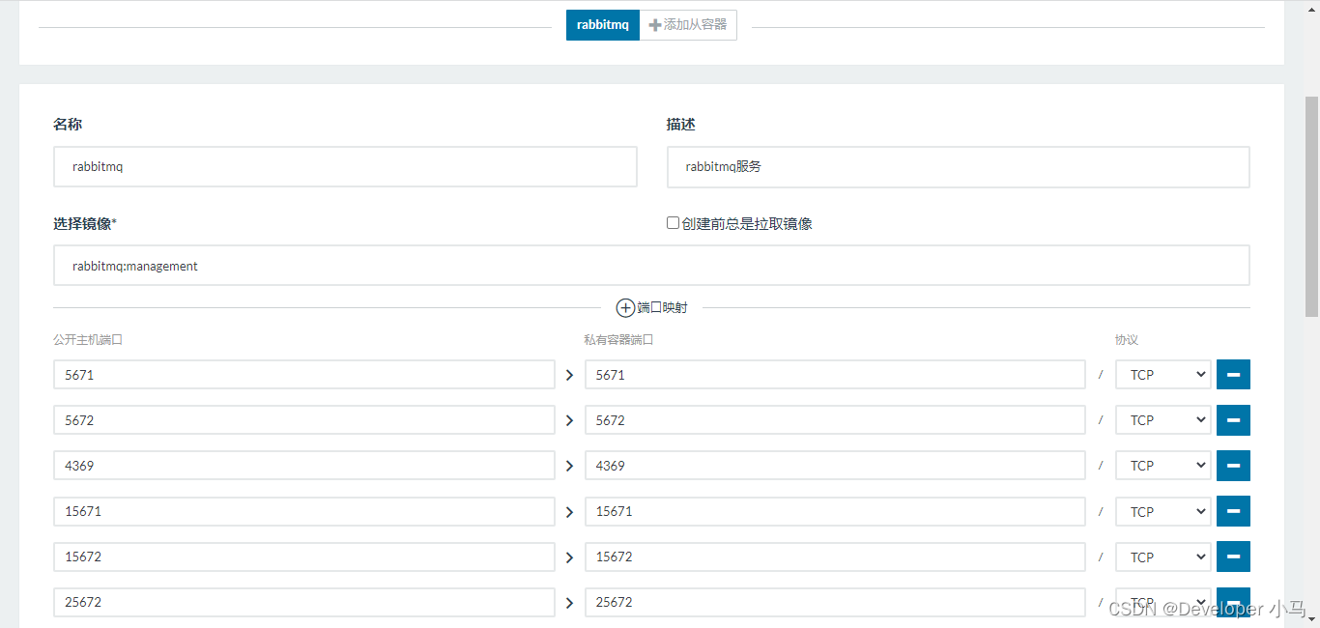Edit public host port 15672 field

304,557
